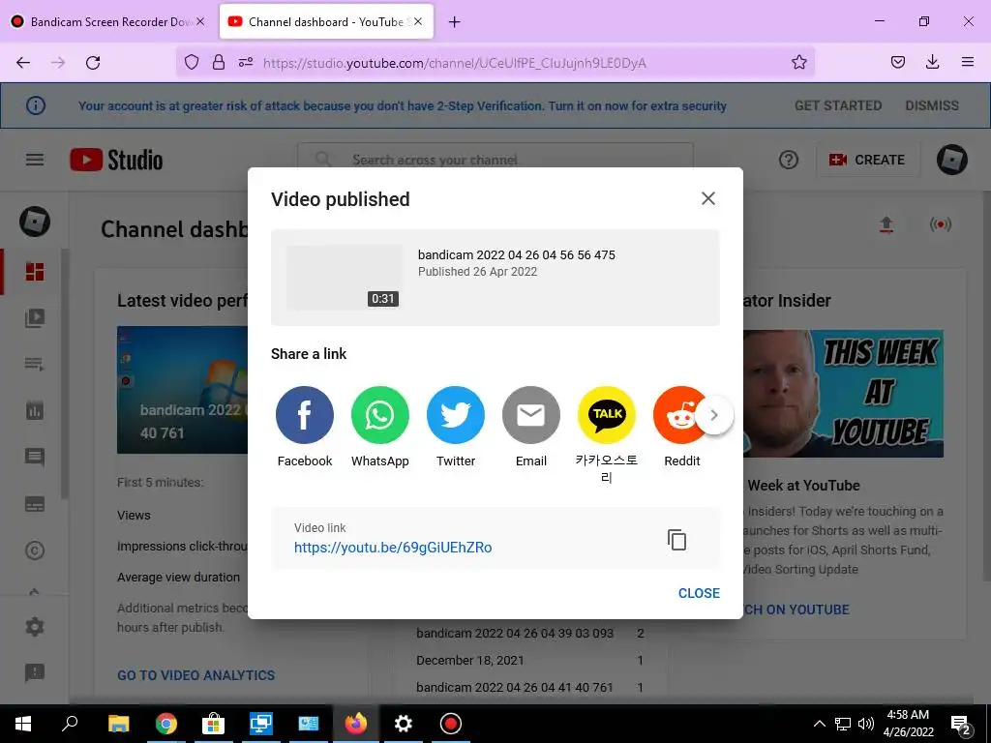Copy the video link with the copy icon
The width and height of the screenshot is (991, 743).
point(676,540)
